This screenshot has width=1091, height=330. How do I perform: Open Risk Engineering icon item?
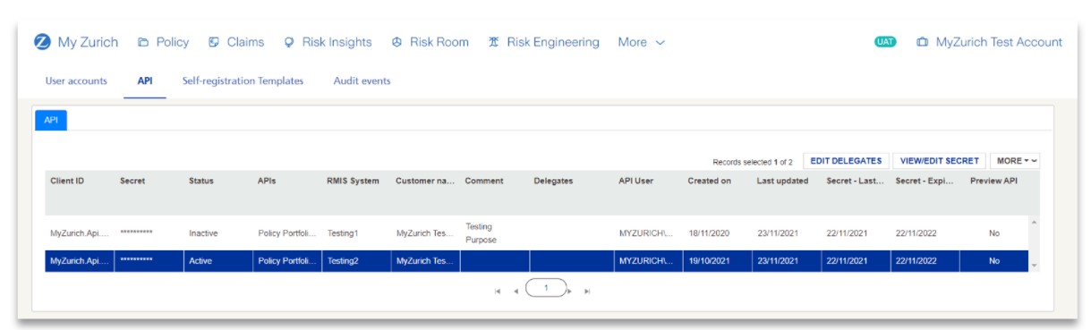pos(494,42)
